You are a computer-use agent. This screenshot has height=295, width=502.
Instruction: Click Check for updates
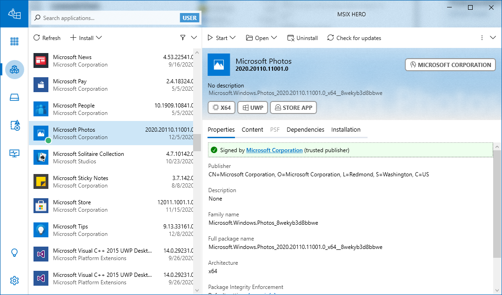point(354,38)
